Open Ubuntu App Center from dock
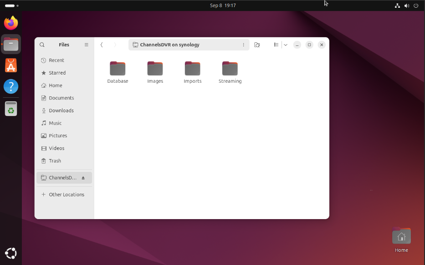Viewport: 425px width, 265px height. pos(11,65)
